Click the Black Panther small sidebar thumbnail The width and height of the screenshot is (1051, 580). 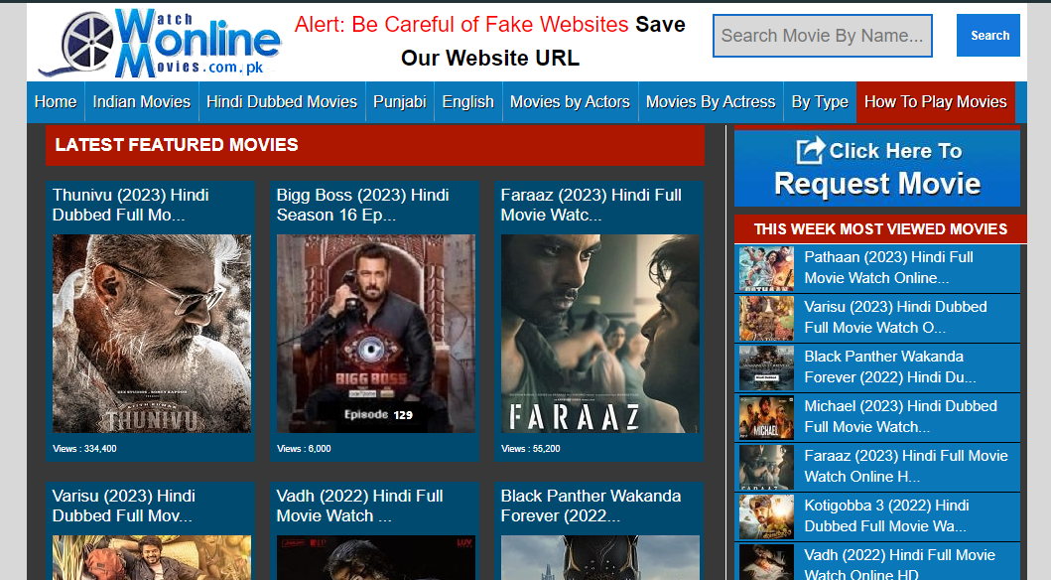pyautogui.click(x=766, y=367)
